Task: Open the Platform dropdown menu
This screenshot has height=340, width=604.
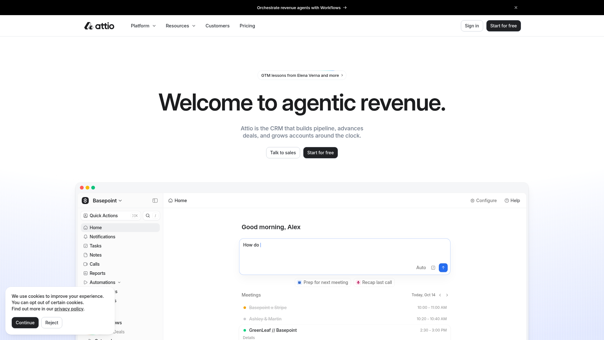Action: 143,26
